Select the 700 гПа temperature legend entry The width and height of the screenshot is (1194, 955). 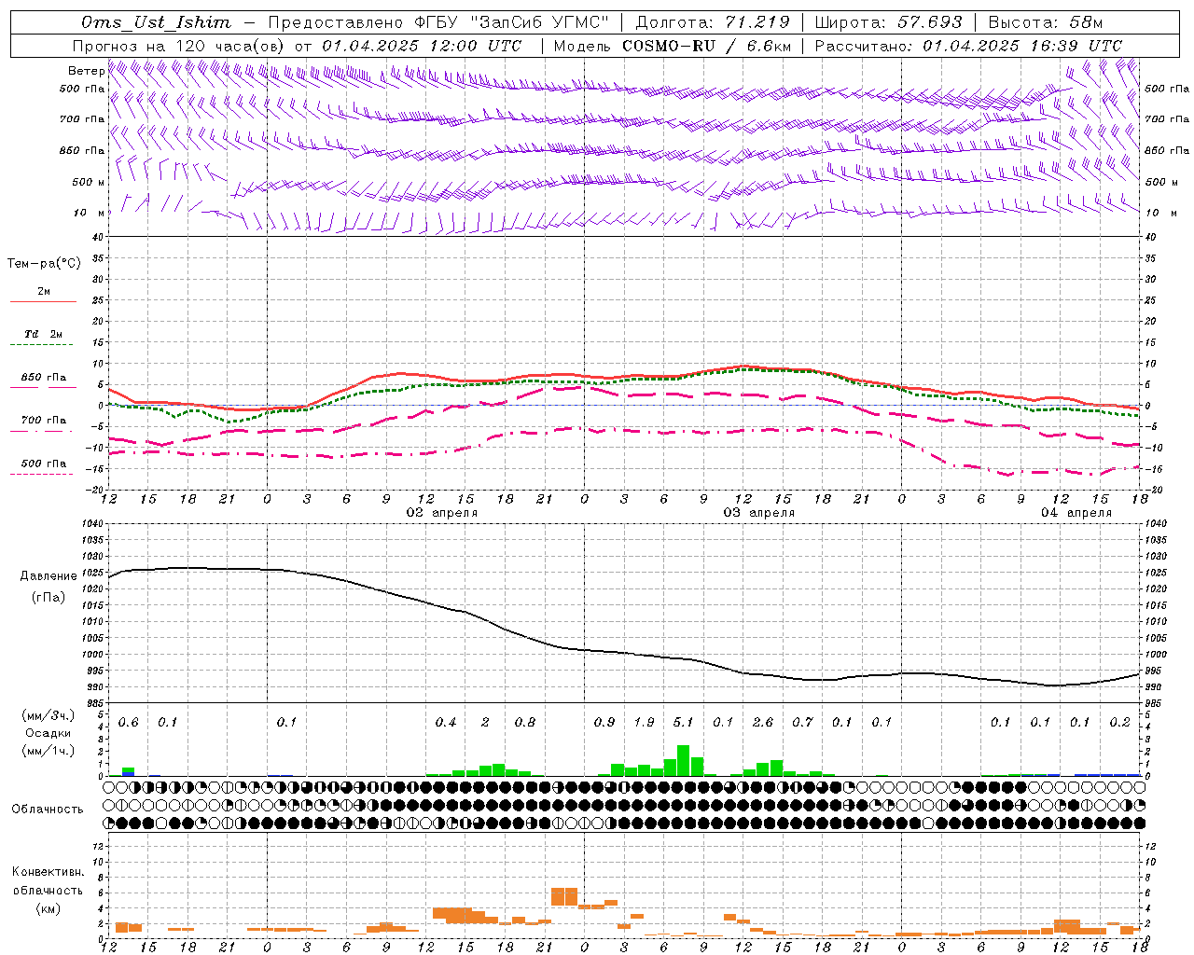(x=44, y=421)
